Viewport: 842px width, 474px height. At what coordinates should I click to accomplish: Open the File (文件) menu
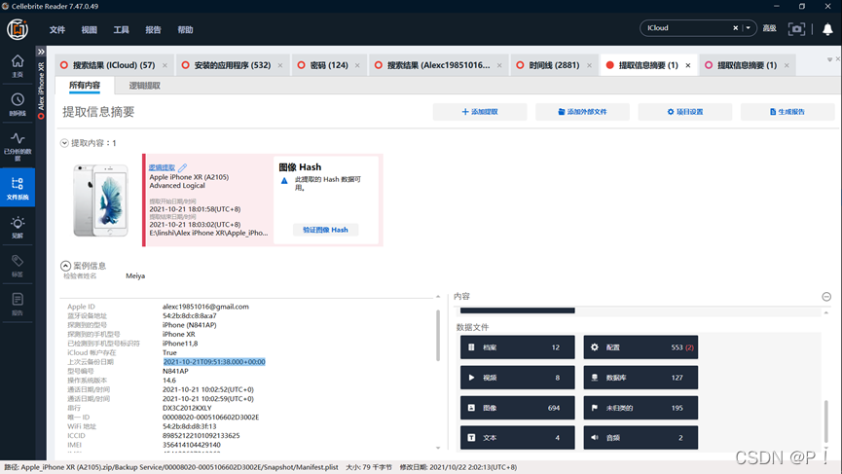(56, 29)
